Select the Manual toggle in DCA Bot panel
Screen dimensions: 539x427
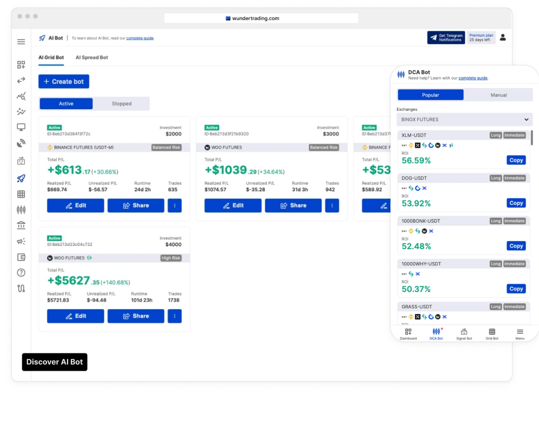click(498, 95)
